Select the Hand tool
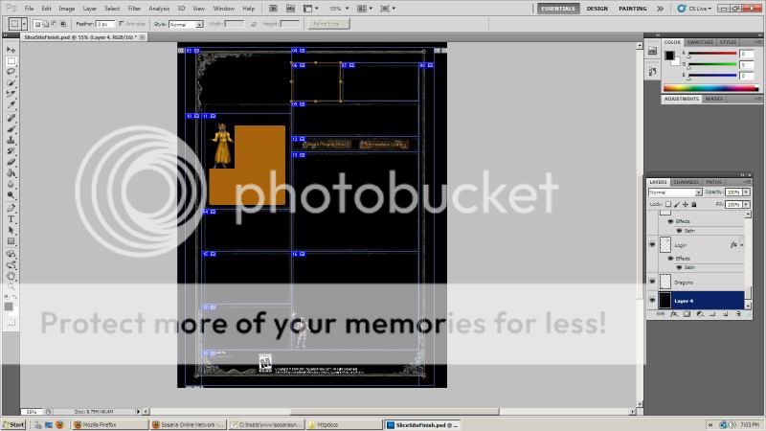Screen dimensions: 766x431 click(11, 276)
